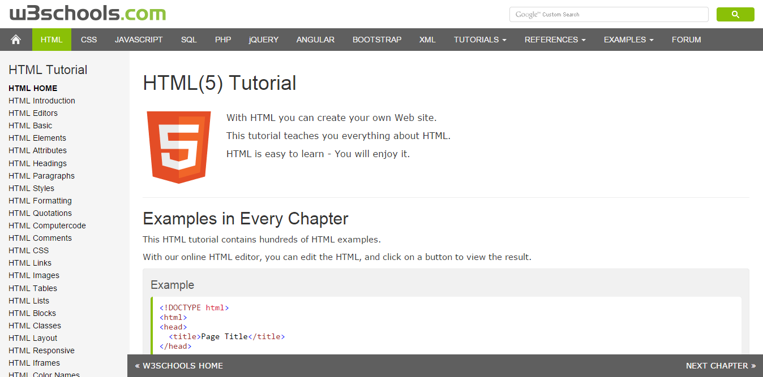Open HTML Introduction in sidebar
The width and height of the screenshot is (763, 377).
[42, 101]
